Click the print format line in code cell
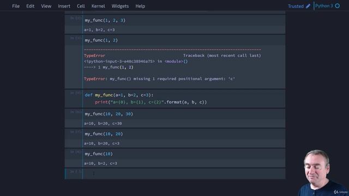This screenshot has height=196, width=349. (x=151, y=102)
